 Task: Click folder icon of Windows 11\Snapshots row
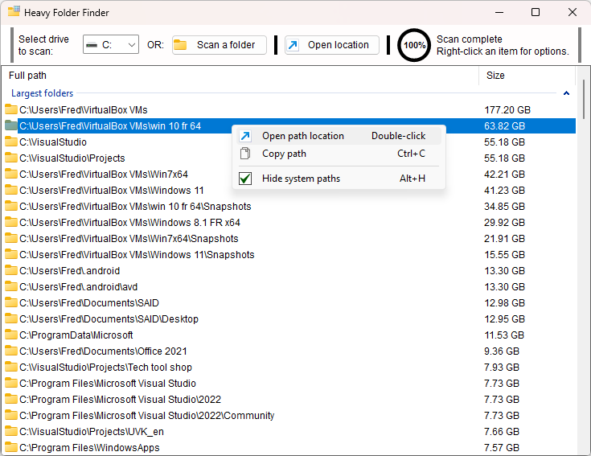11,254
